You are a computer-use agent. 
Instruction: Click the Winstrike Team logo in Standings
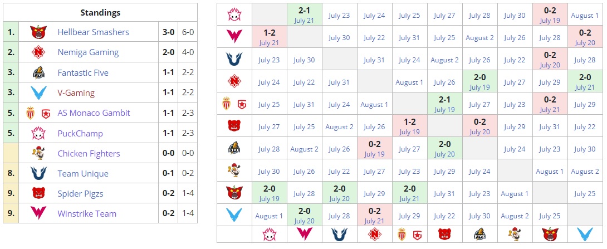38,213
